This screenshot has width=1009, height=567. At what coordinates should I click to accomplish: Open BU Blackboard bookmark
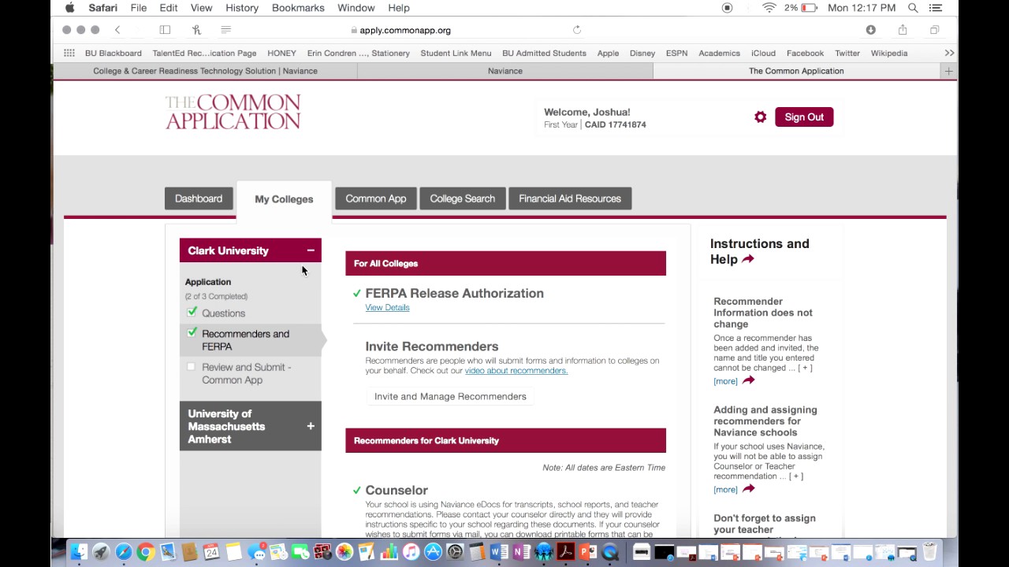point(114,53)
